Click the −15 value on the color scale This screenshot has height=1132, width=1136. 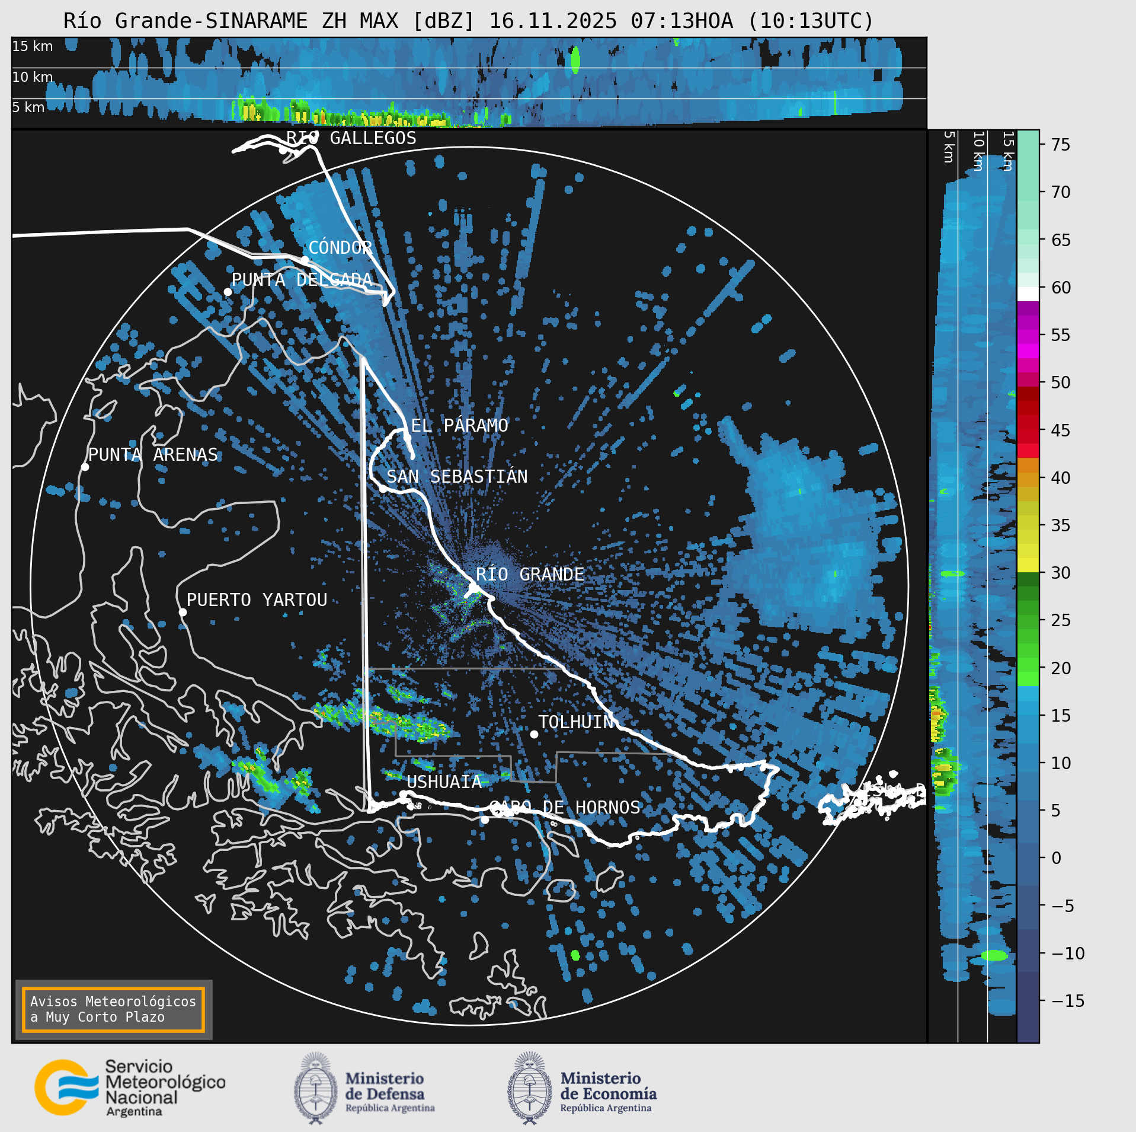[1068, 1001]
